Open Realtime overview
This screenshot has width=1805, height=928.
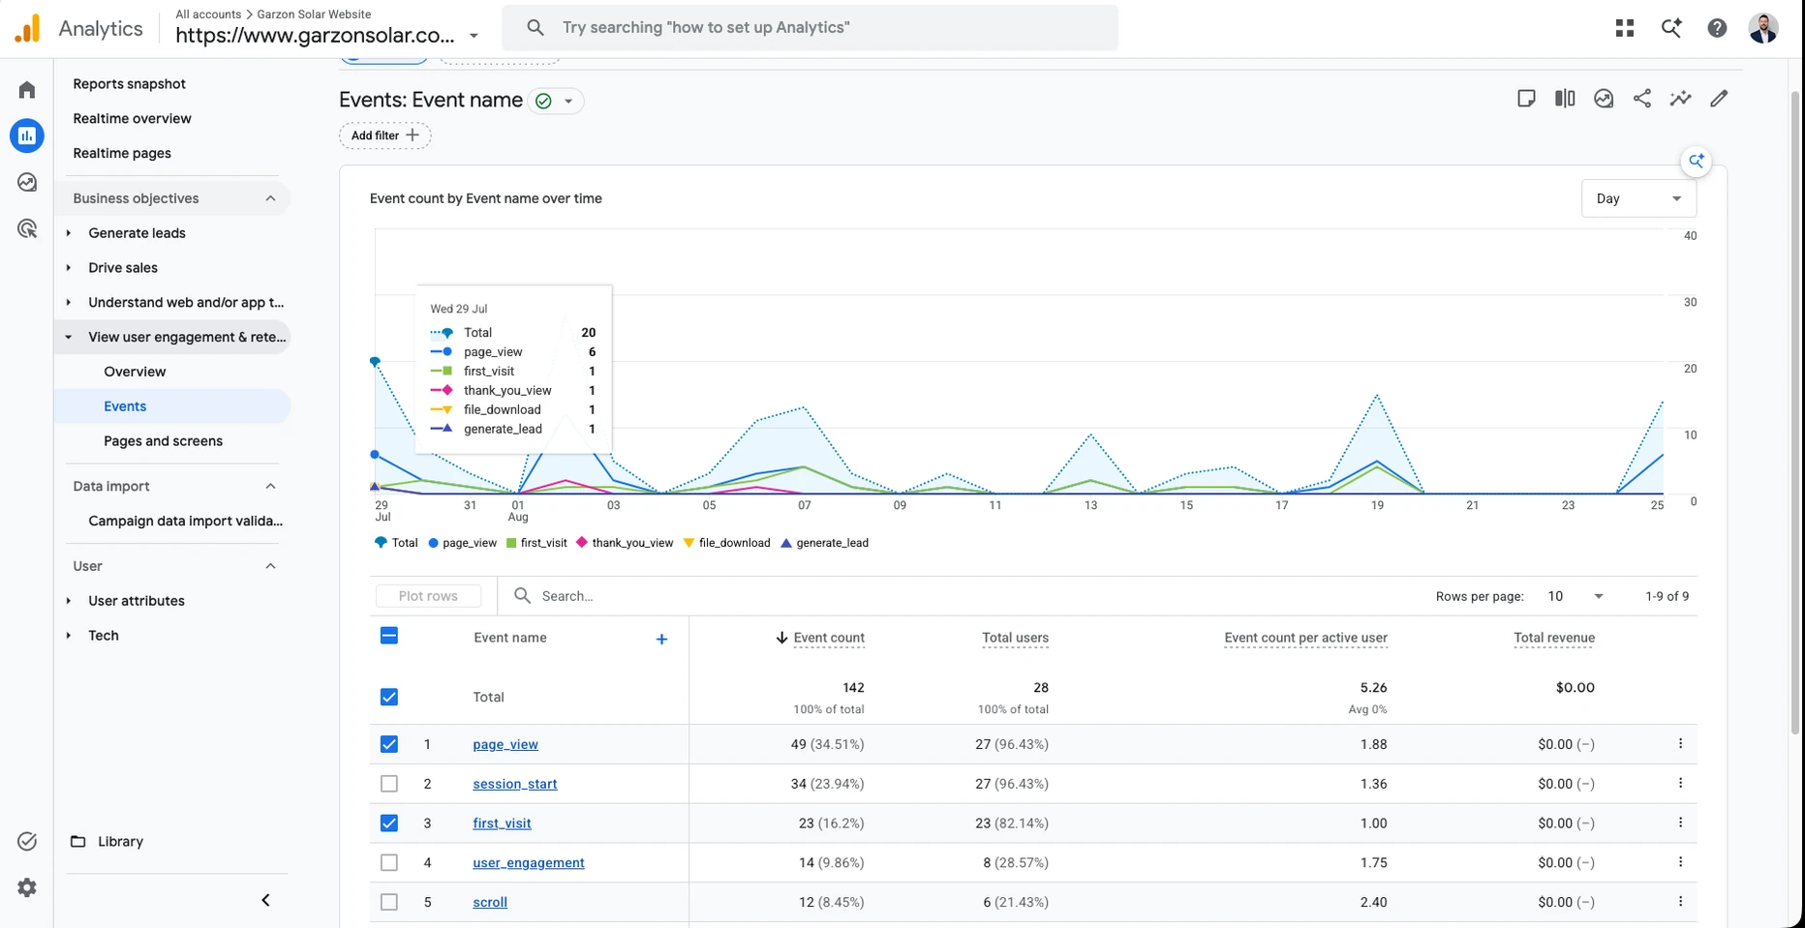[x=133, y=119]
